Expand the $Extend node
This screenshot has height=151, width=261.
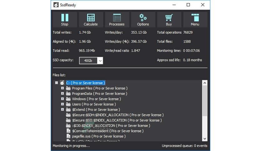tap(62, 110)
